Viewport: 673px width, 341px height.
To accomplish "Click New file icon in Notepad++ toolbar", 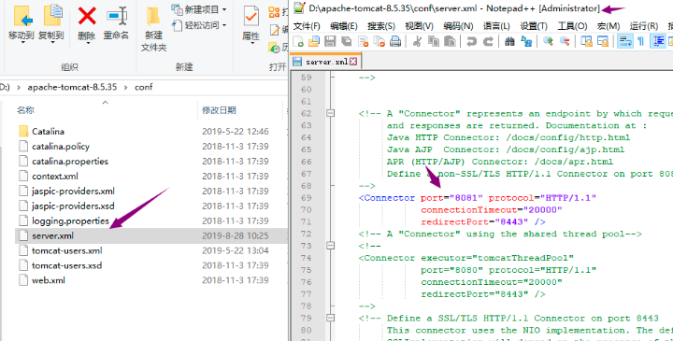I will (298, 42).
